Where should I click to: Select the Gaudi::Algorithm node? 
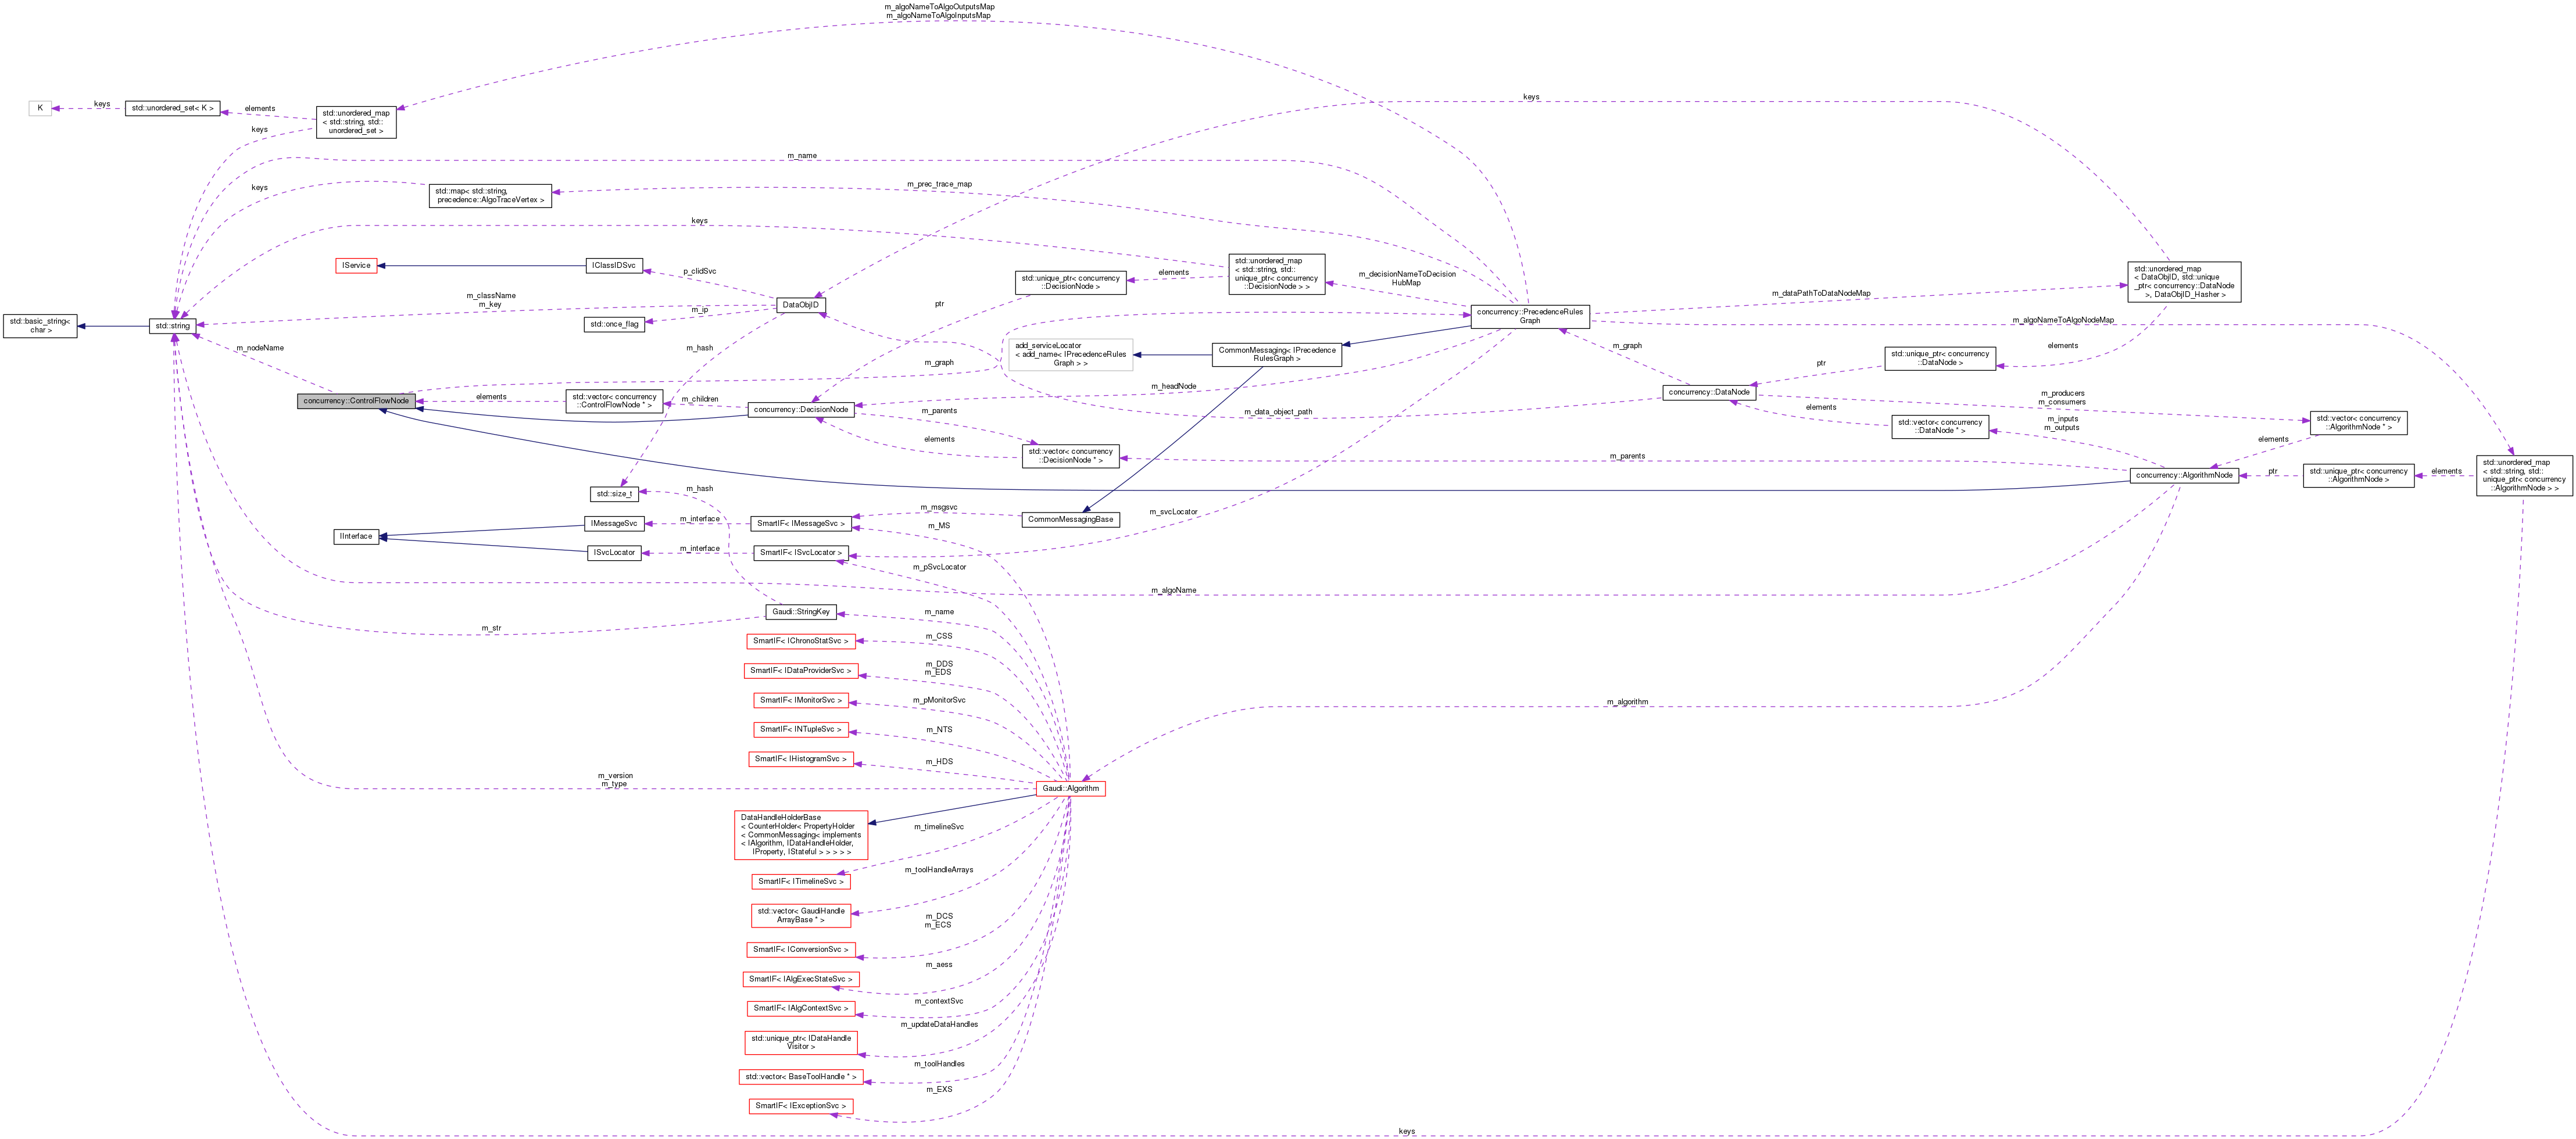coord(1070,788)
